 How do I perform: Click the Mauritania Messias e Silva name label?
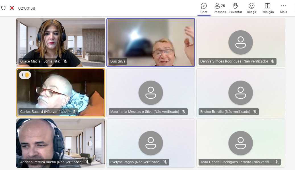[145, 112]
